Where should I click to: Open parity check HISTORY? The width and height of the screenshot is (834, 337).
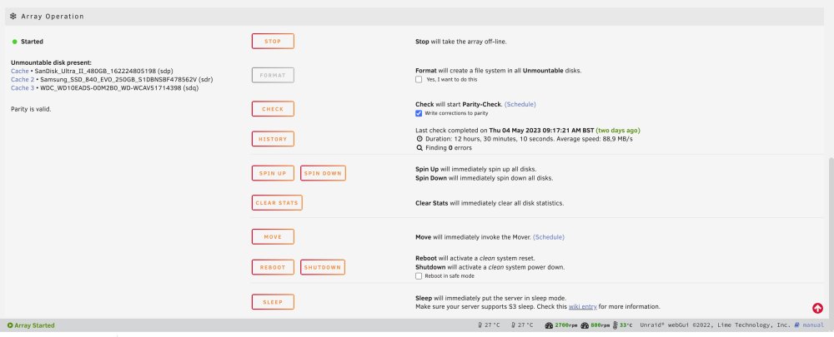[273, 139]
